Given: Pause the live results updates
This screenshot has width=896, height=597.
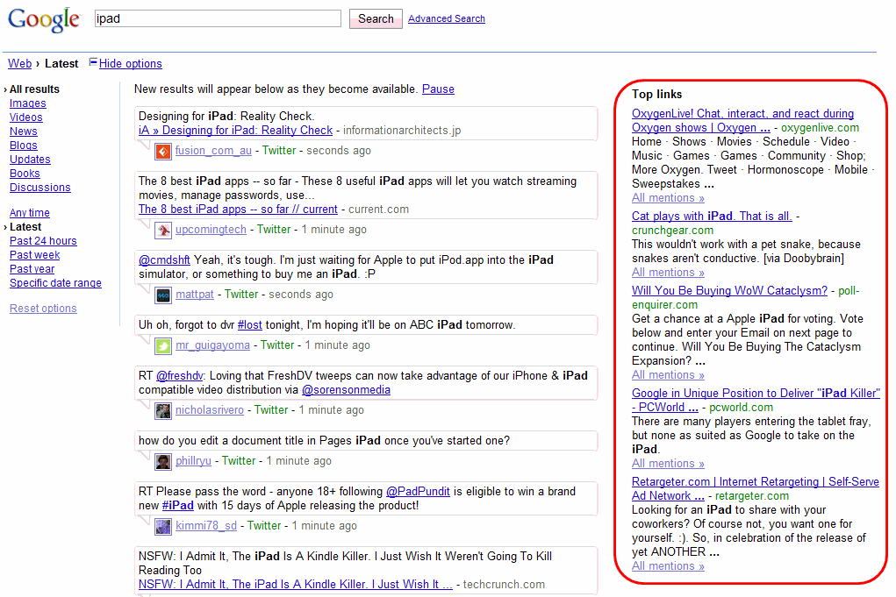Looking at the screenshot, I should (x=438, y=89).
